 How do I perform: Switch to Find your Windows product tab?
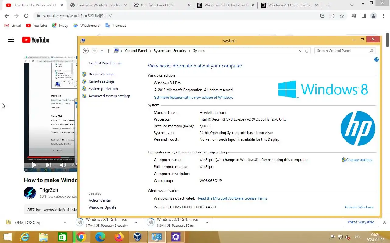coord(98,5)
